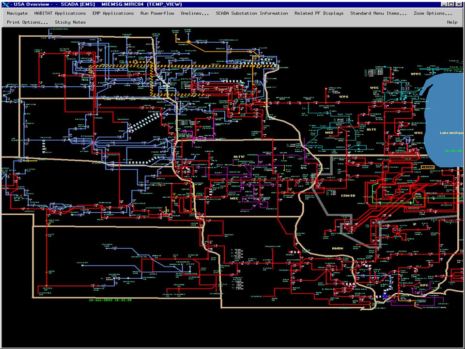The height and width of the screenshot is (349, 465).
Task: Open the Help menu
Action: (452, 22)
